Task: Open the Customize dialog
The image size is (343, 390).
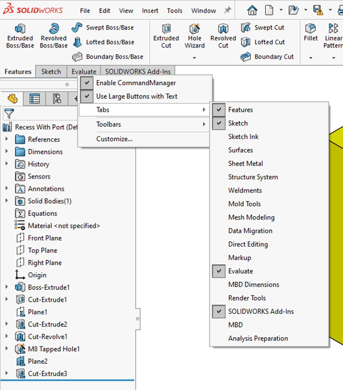Action: coord(114,139)
